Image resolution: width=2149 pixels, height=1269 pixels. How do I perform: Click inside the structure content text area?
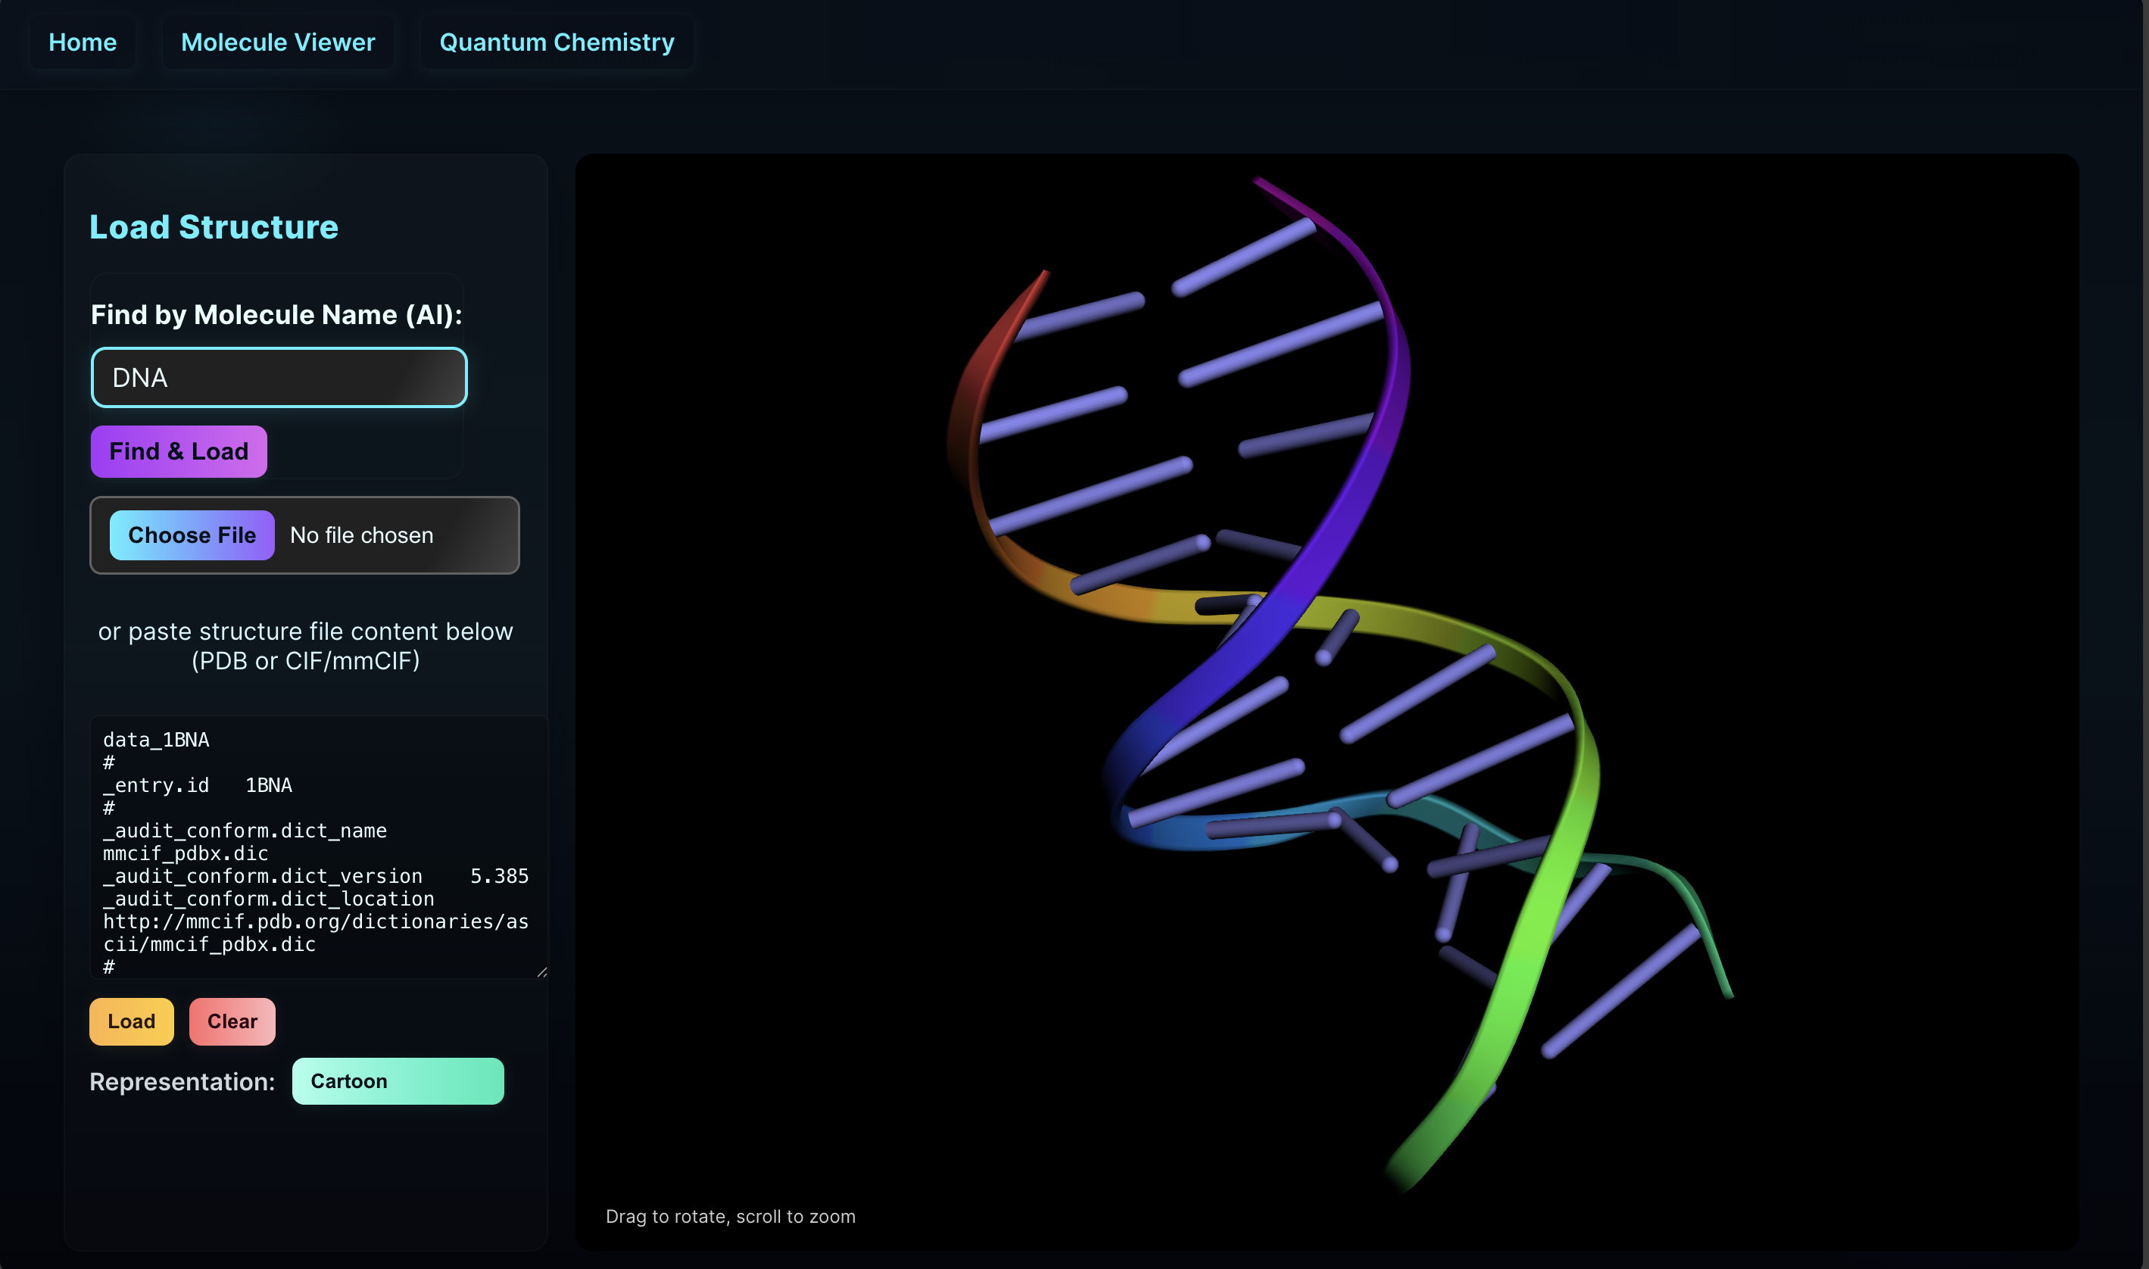(x=317, y=847)
